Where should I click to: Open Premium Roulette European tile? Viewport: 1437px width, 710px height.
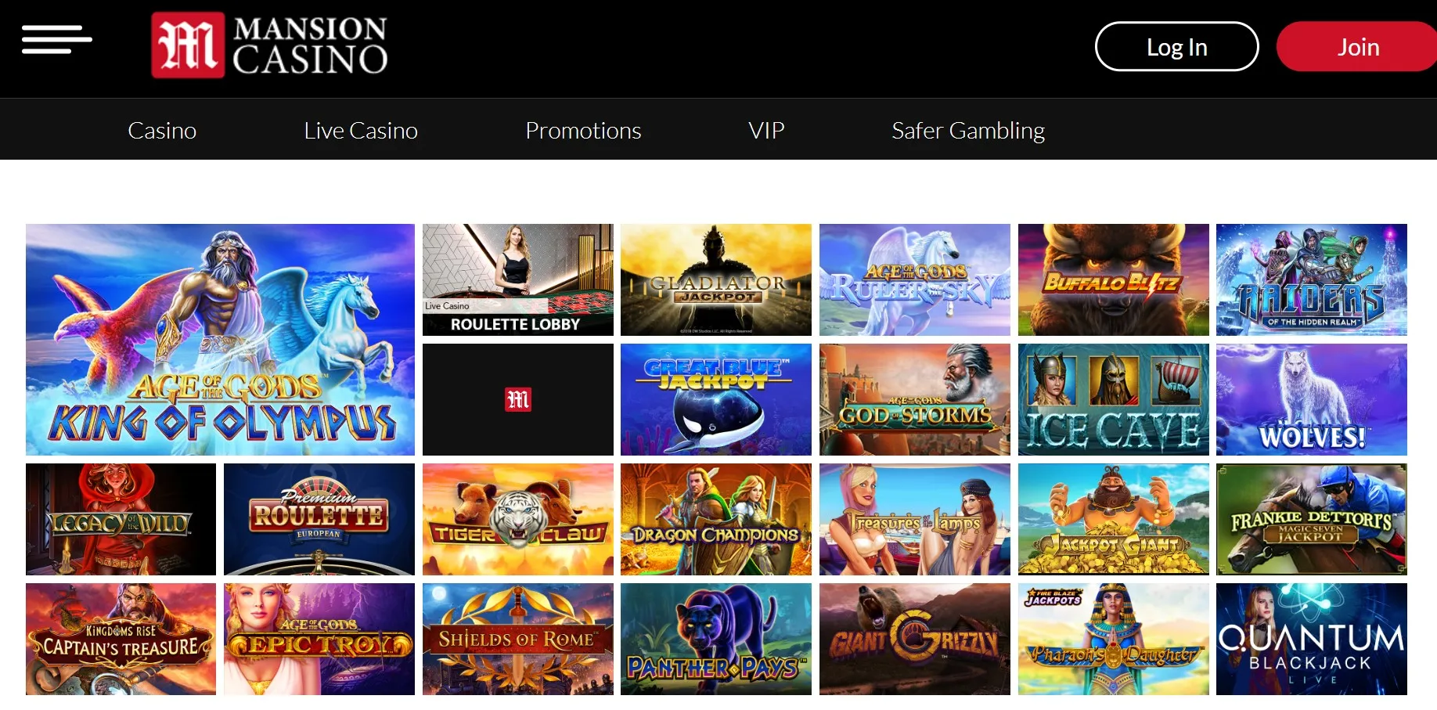319,519
